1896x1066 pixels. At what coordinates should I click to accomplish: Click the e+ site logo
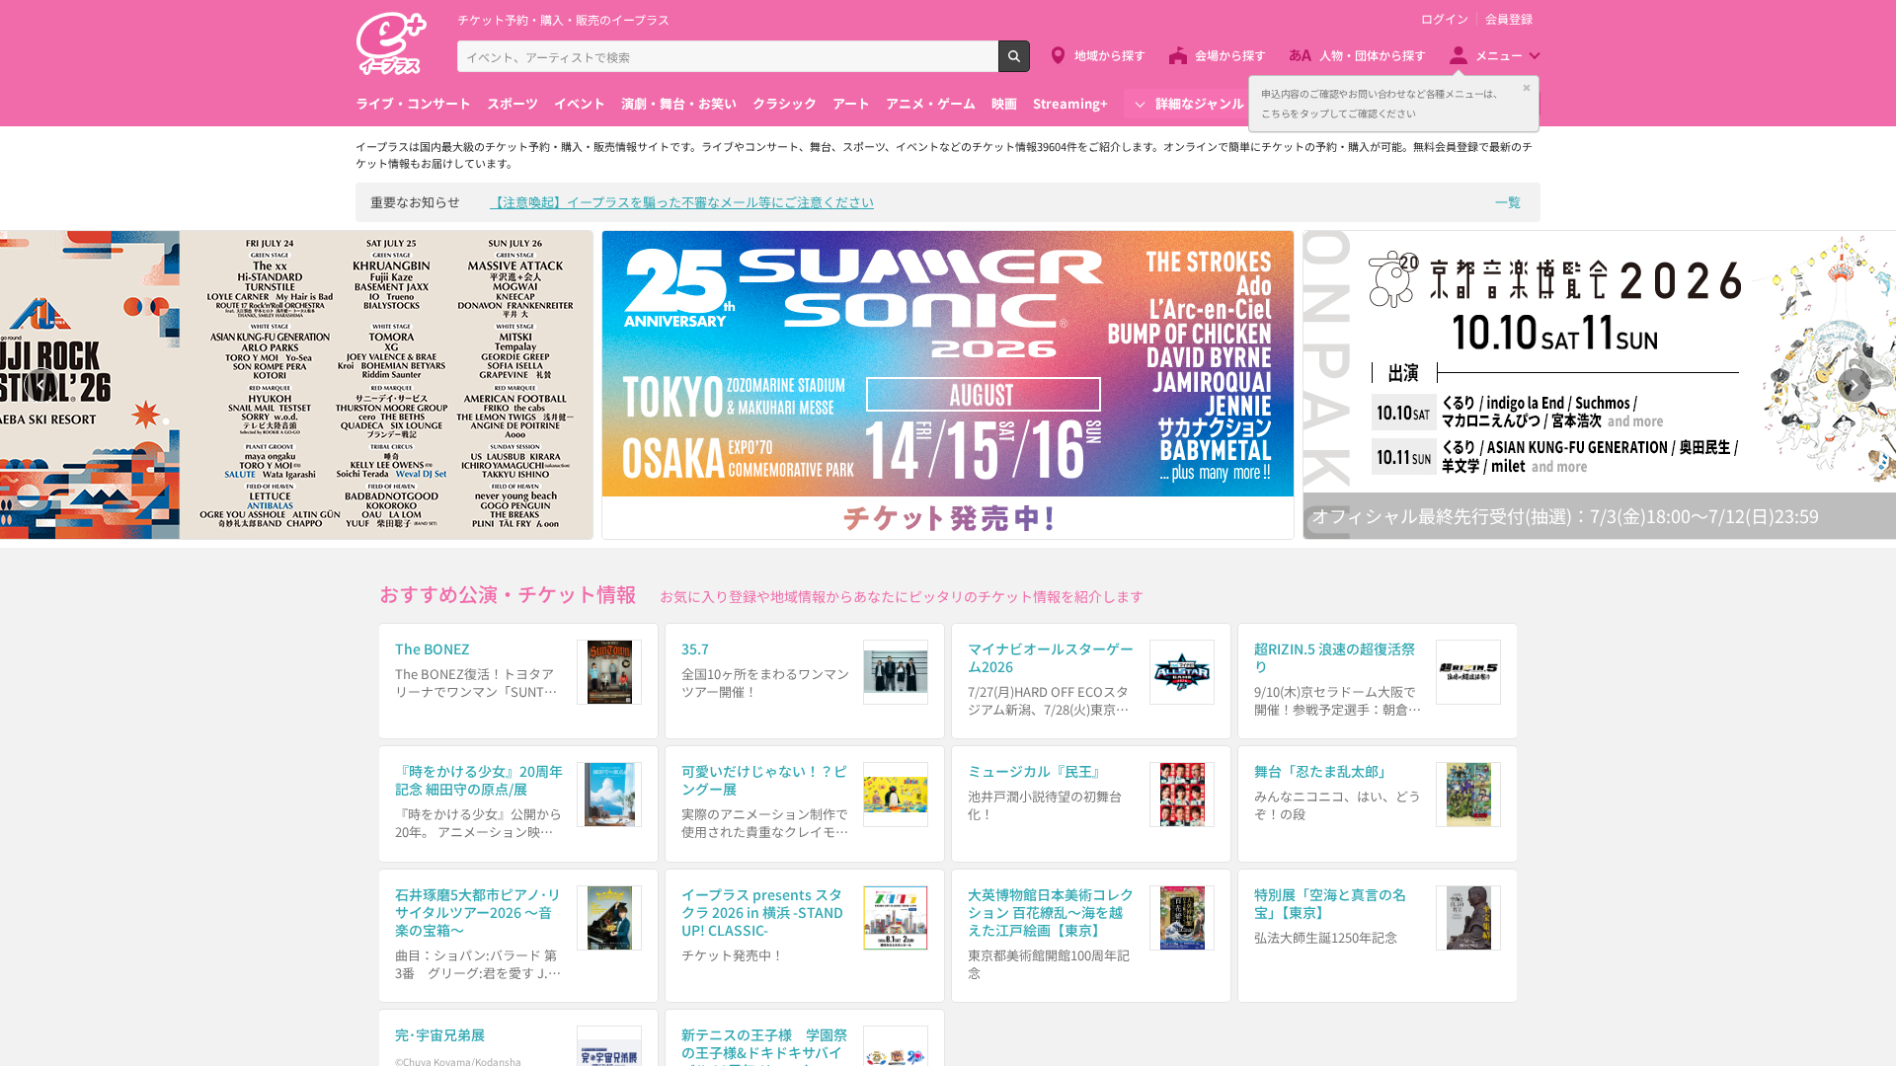[391, 43]
